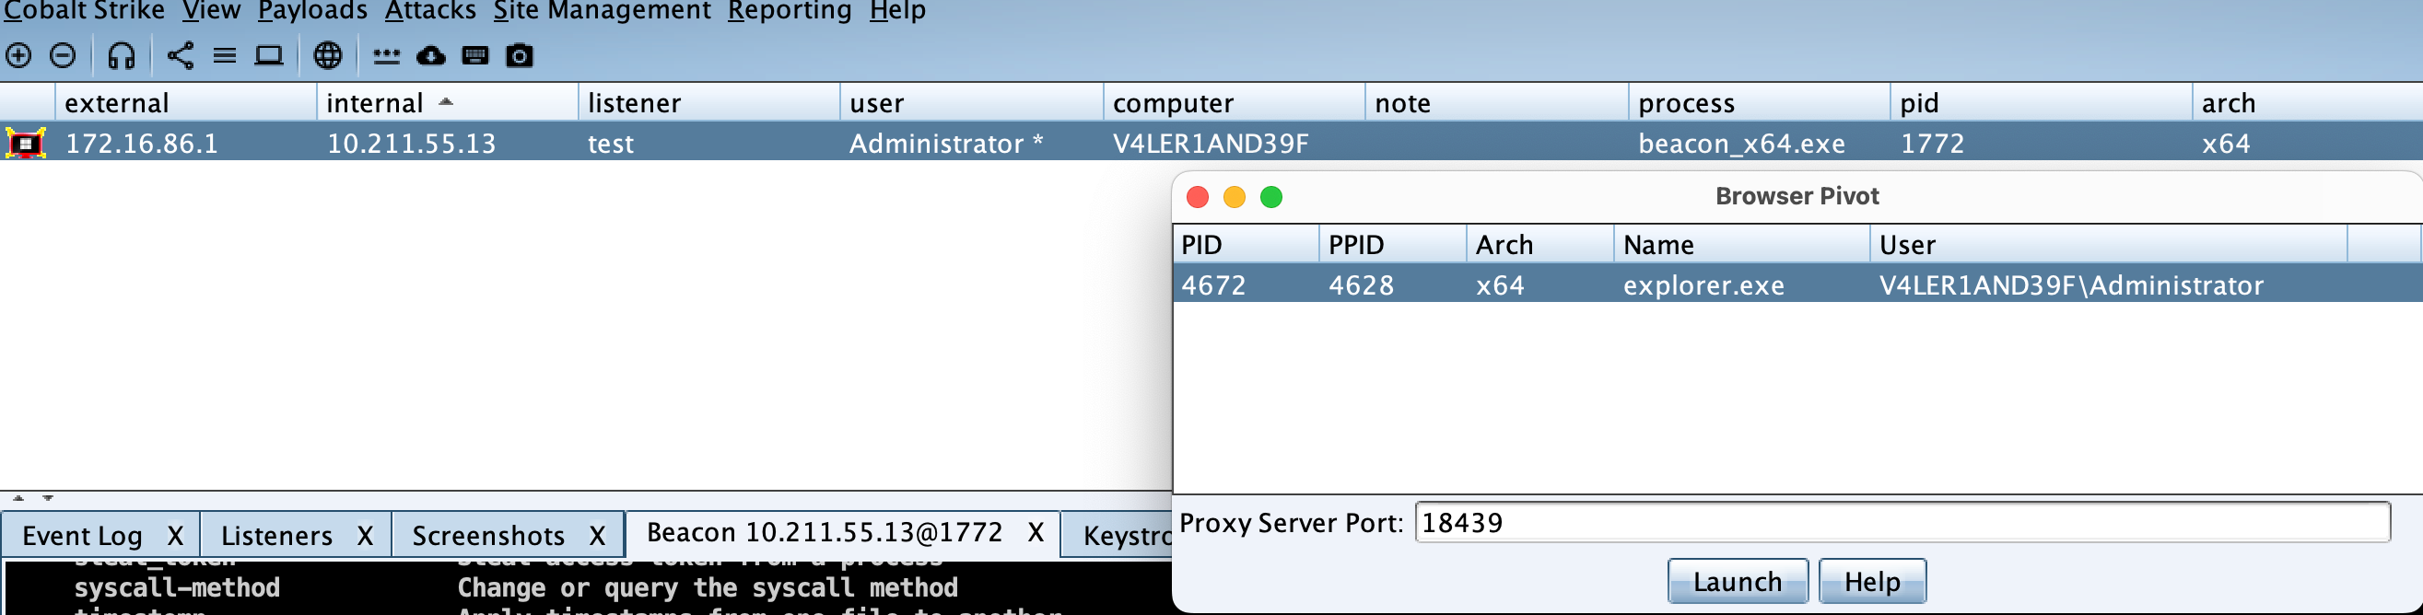The image size is (2423, 615).
Task: Open screenshots with the camera icon
Action: [520, 55]
